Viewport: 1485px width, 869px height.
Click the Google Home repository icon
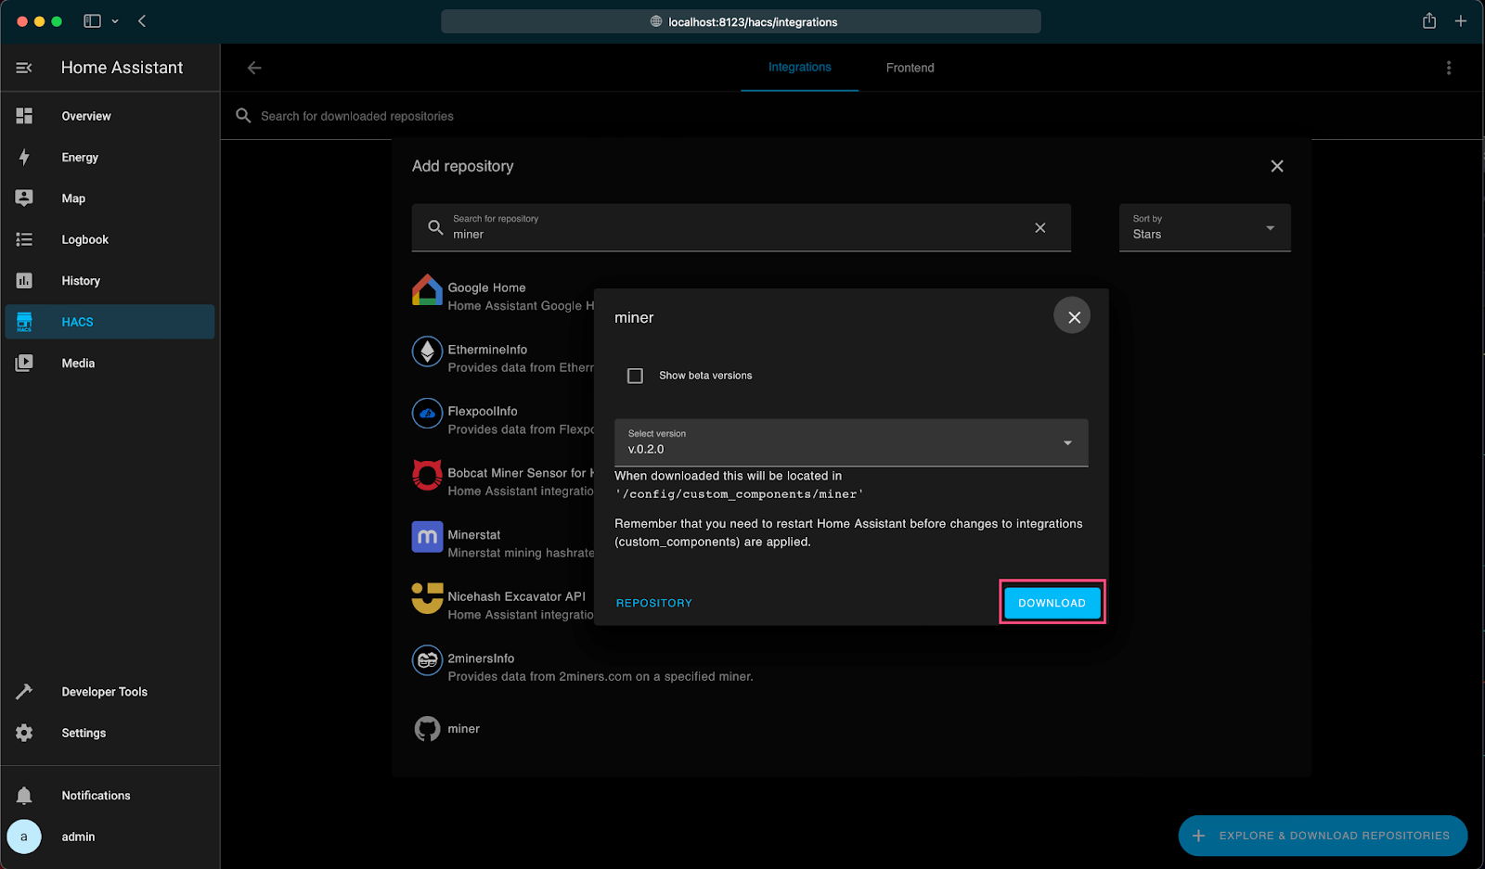[427, 290]
